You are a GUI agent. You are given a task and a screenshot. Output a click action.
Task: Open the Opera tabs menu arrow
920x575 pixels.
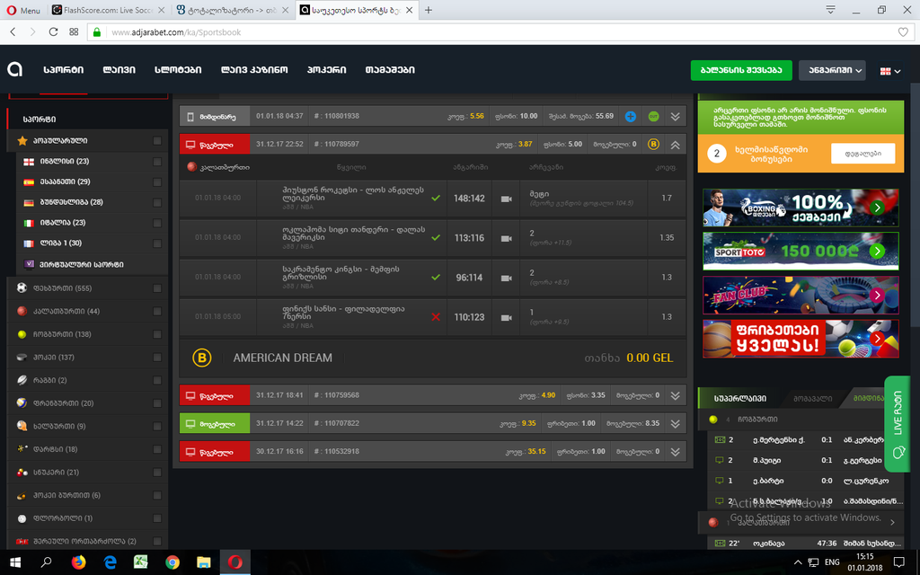(831, 10)
